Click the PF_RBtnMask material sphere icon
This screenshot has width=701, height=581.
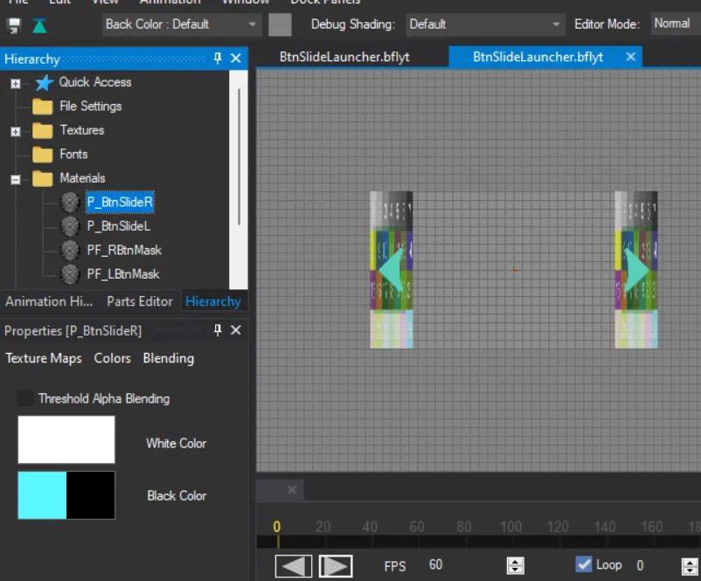tap(71, 251)
